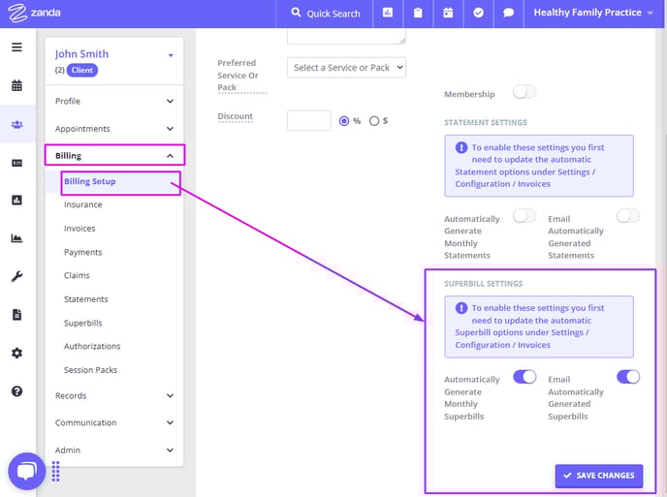Toggle Email Automatically Generated Statements switch

tap(628, 215)
